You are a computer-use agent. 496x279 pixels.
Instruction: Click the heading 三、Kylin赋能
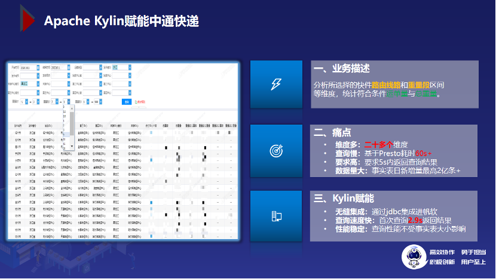tap(344, 199)
